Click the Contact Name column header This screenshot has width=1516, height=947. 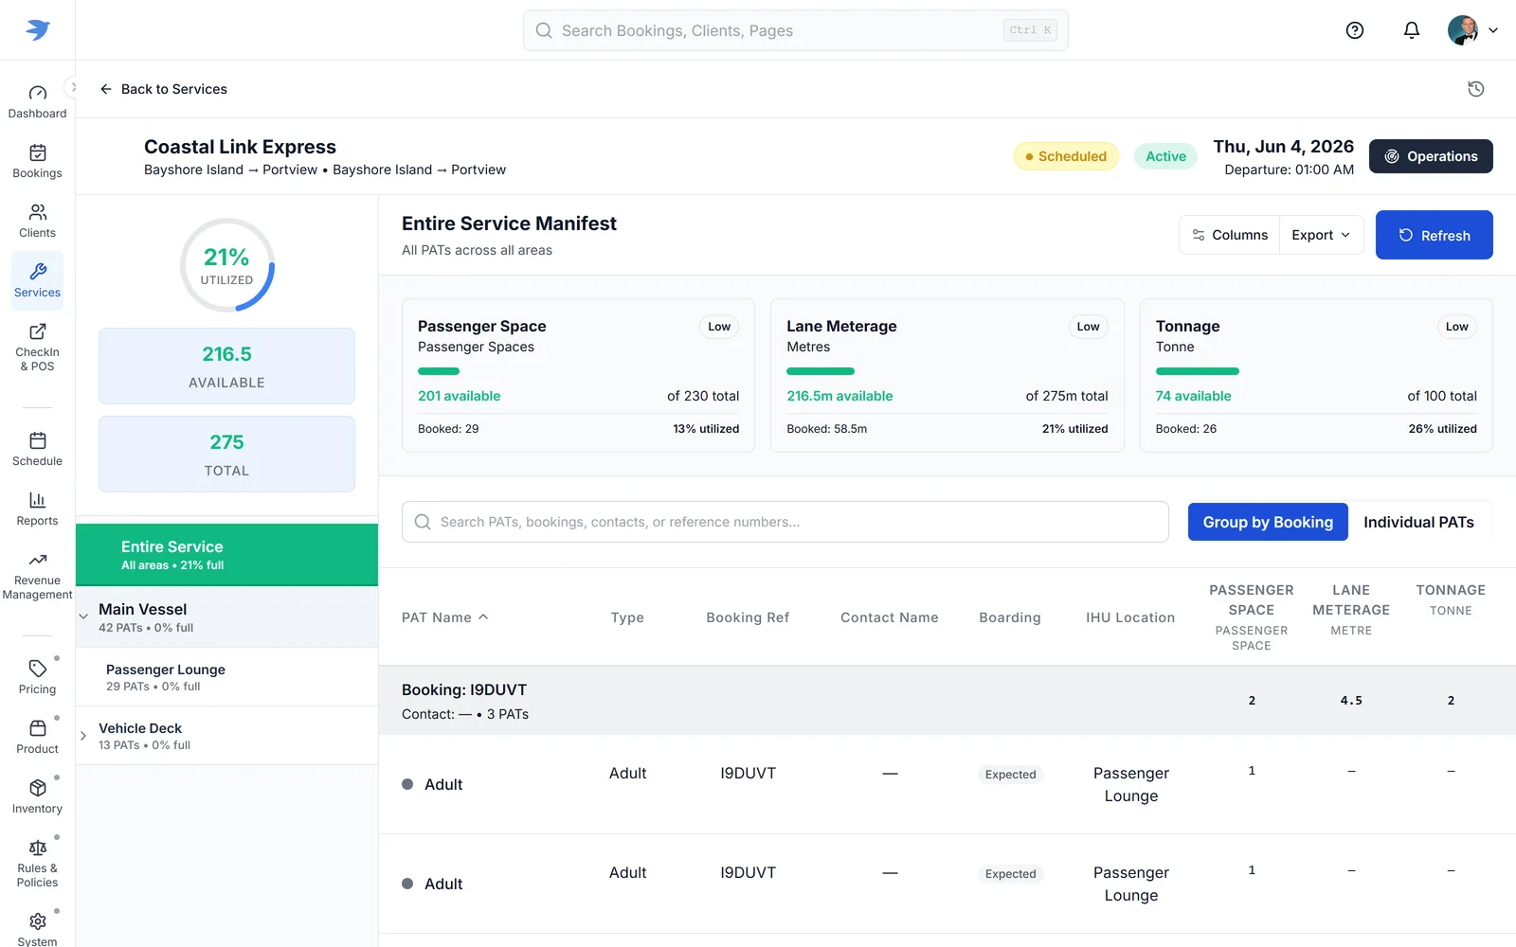(890, 617)
